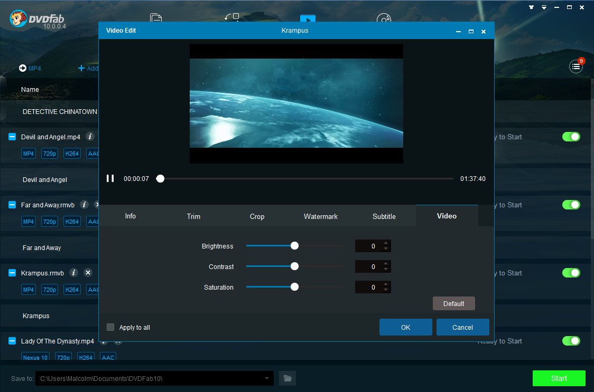Click MP4 profile switcher arrow icon
The height and width of the screenshot is (392, 594).
point(23,68)
